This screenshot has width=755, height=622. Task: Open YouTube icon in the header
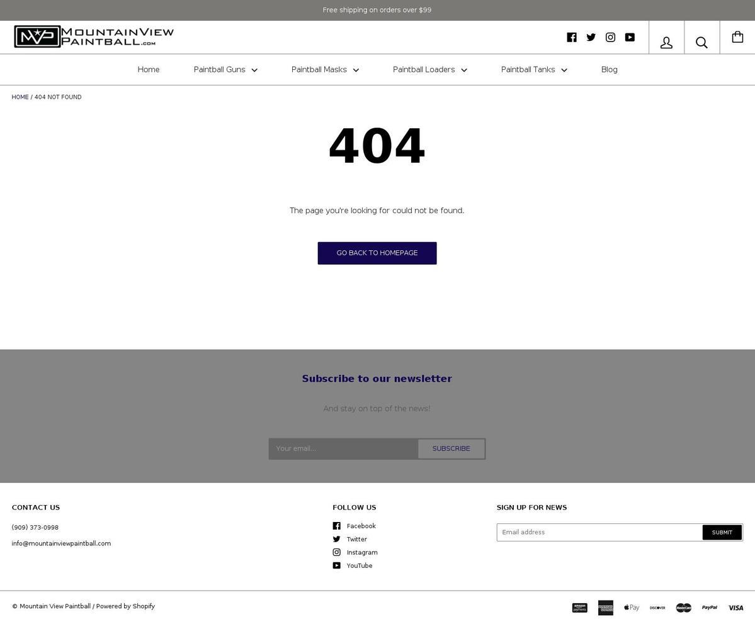[x=630, y=38]
